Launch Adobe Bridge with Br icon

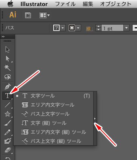[x=28, y=16]
